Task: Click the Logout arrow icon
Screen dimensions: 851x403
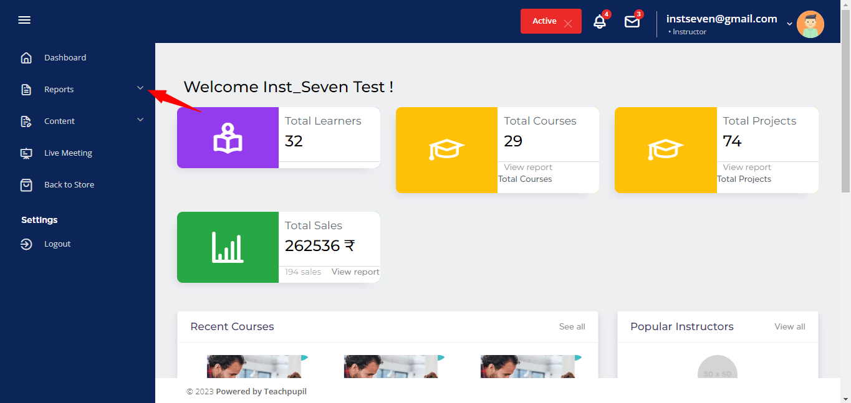Action: tap(26, 244)
